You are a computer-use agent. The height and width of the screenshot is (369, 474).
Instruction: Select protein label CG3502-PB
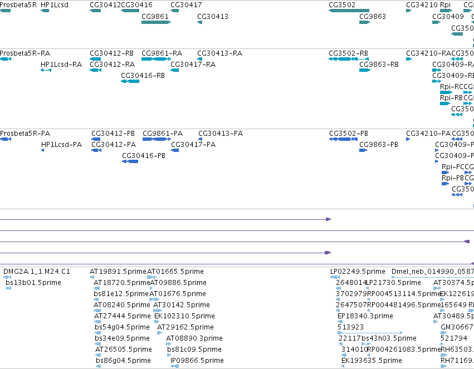pyautogui.click(x=349, y=134)
